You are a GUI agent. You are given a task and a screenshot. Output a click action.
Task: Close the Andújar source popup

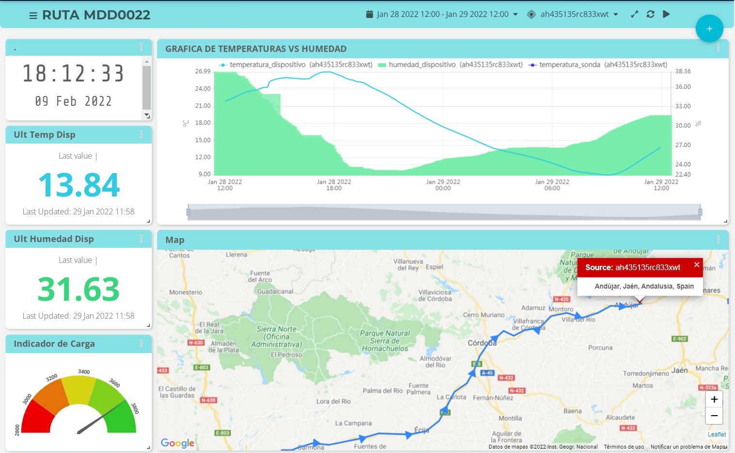697,265
